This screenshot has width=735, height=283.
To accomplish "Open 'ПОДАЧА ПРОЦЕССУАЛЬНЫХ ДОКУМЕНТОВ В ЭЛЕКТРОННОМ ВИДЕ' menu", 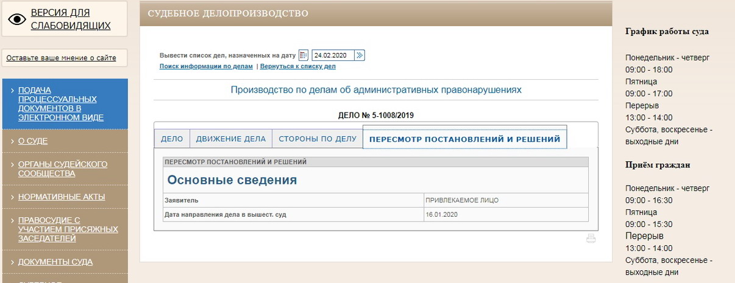I will pos(61,103).
